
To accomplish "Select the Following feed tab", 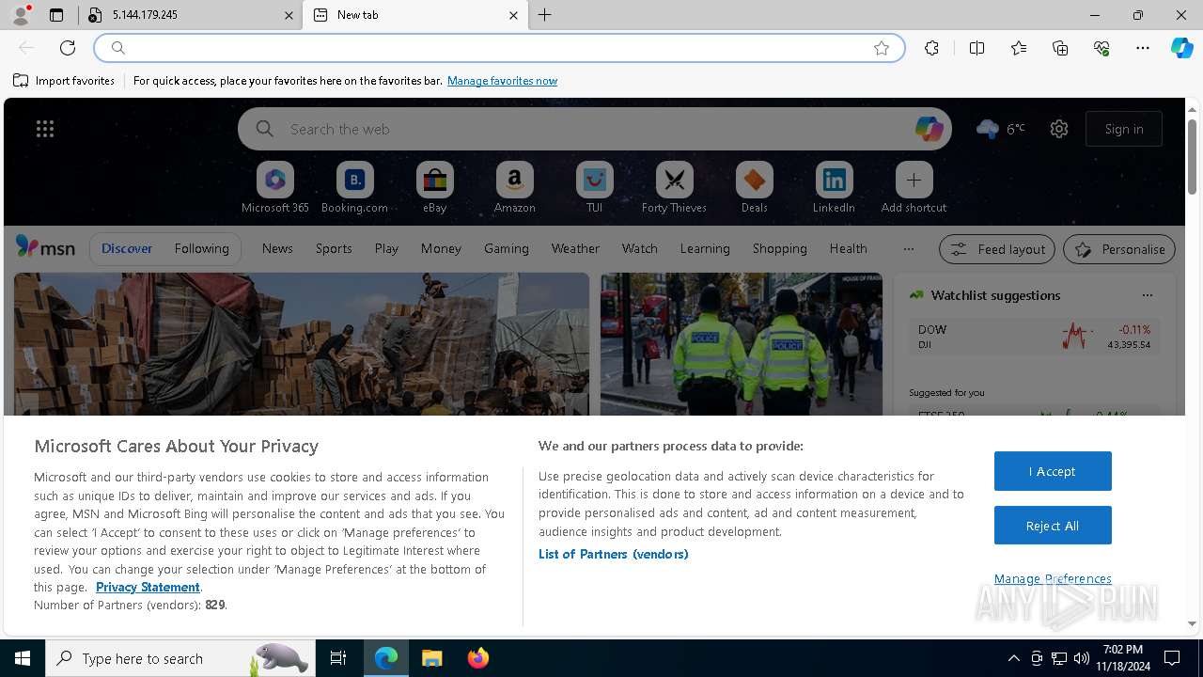I will pos(201,248).
